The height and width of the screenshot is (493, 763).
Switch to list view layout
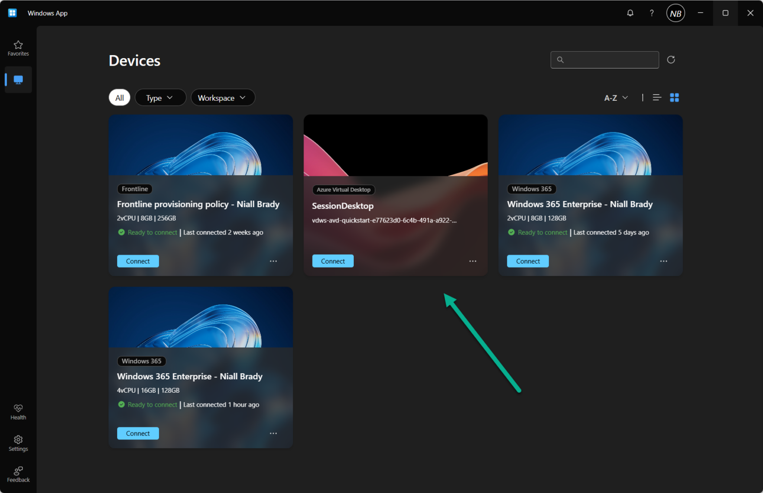click(x=657, y=97)
